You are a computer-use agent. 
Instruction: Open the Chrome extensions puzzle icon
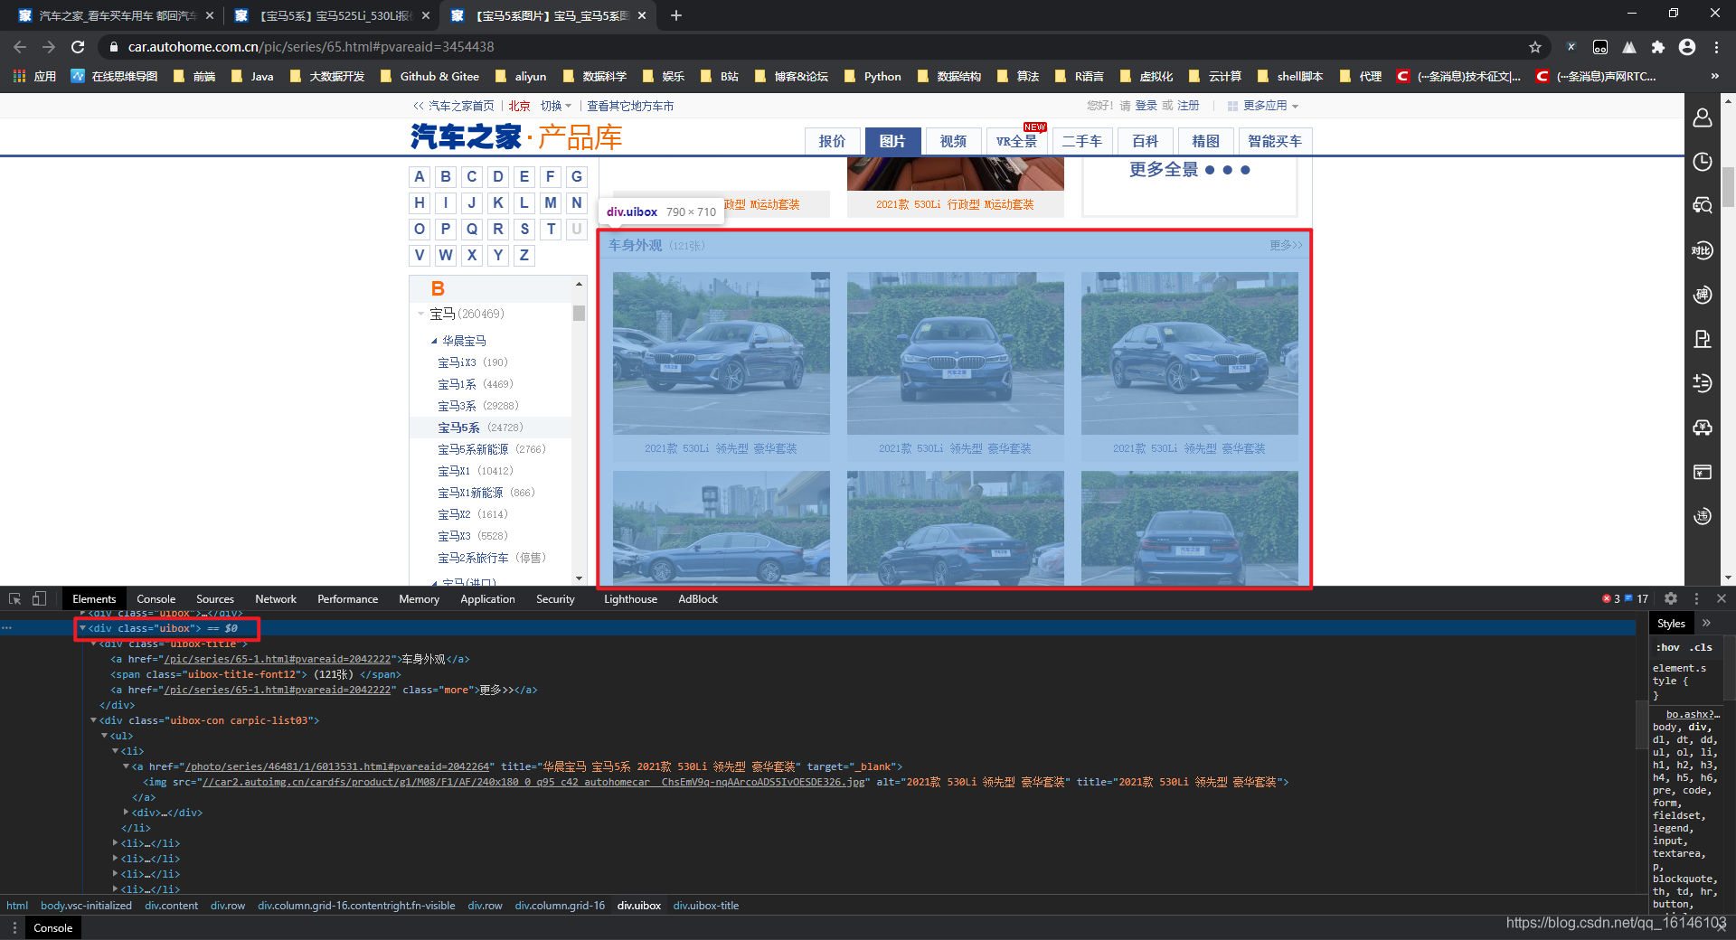(1658, 47)
